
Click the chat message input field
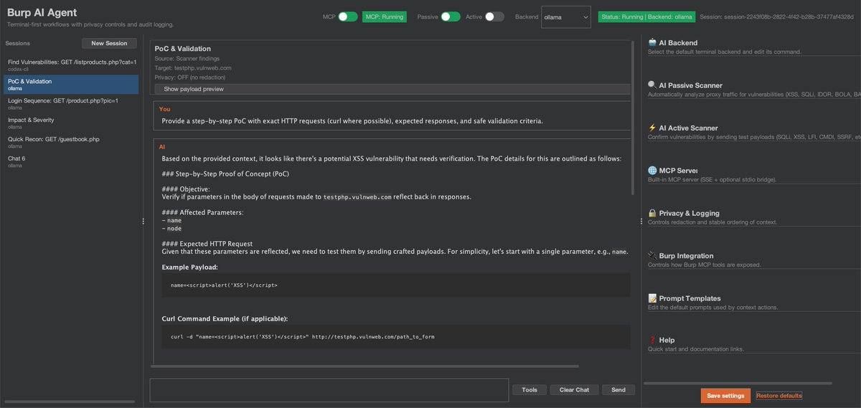pyautogui.click(x=329, y=390)
